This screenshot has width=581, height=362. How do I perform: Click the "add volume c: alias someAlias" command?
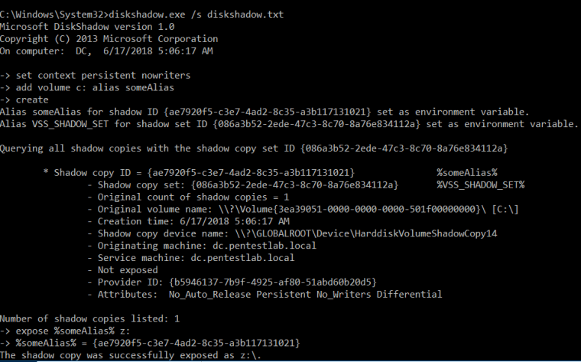[x=99, y=87]
